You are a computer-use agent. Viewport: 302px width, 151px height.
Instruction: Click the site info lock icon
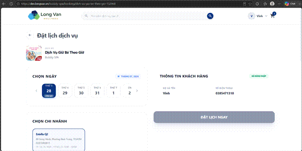(x=18, y=4)
